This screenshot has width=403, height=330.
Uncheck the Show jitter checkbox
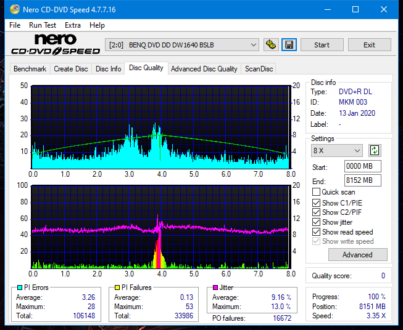(x=317, y=222)
